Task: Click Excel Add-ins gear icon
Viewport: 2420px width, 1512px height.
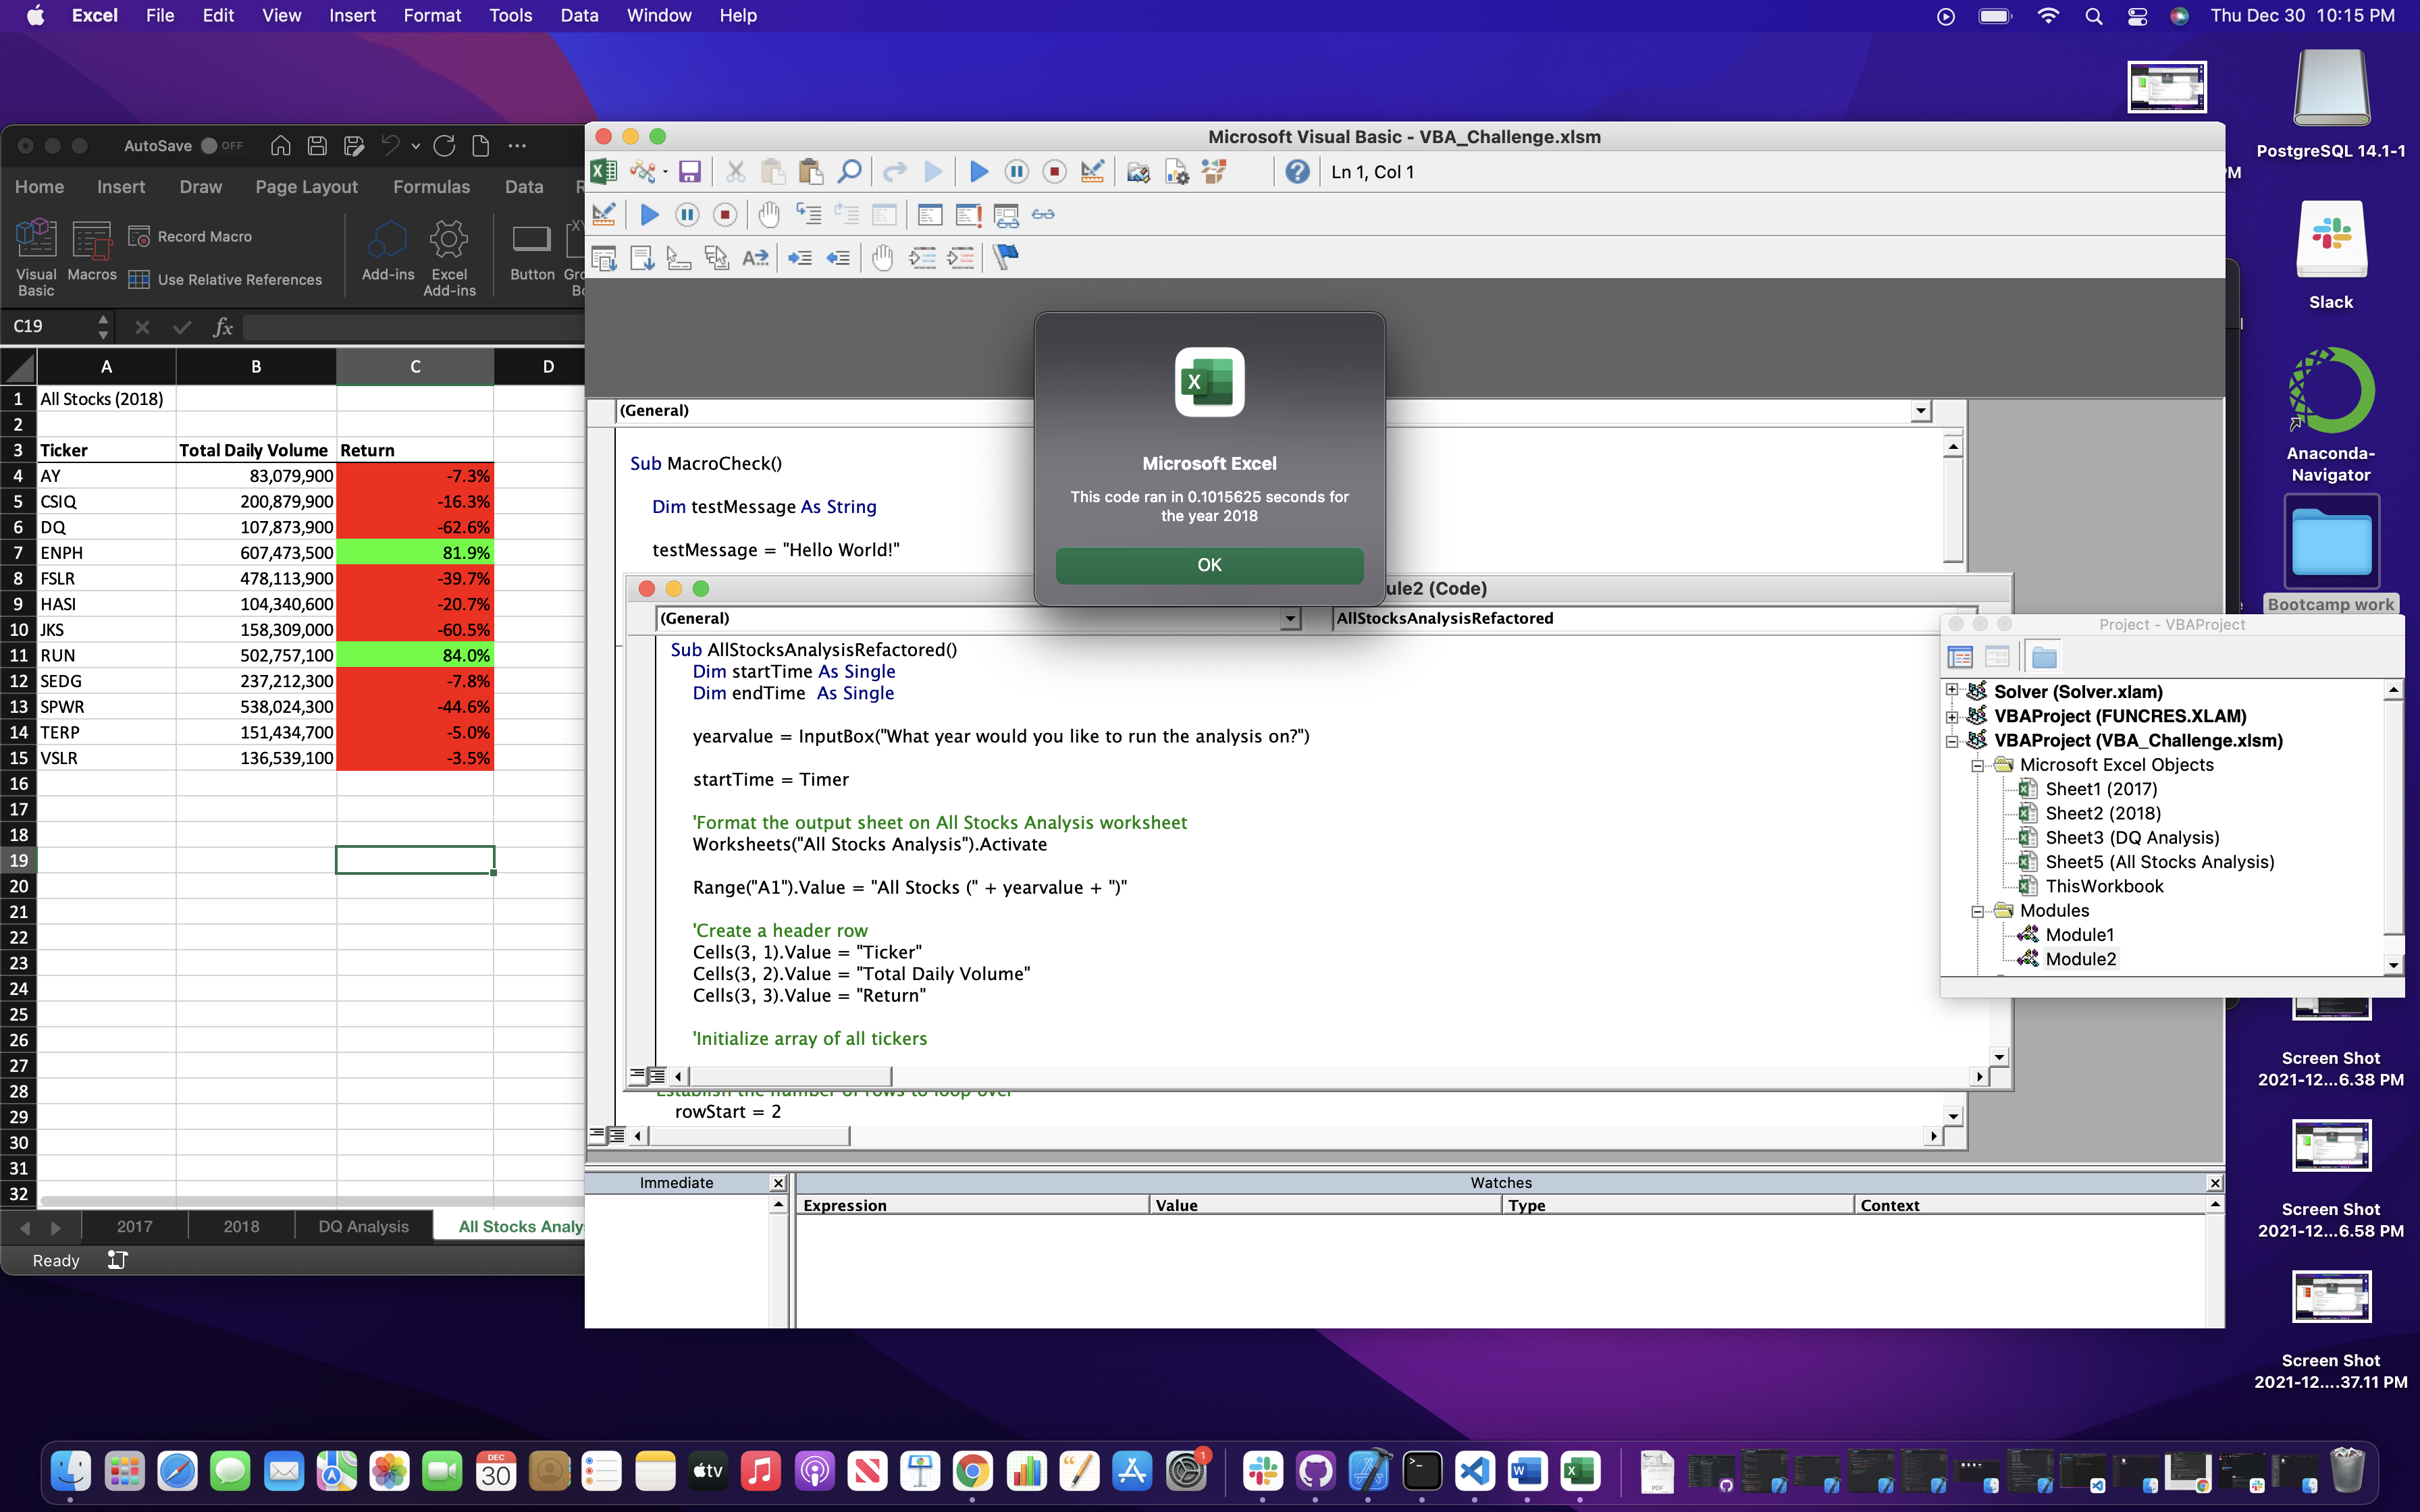Action: coord(449,258)
